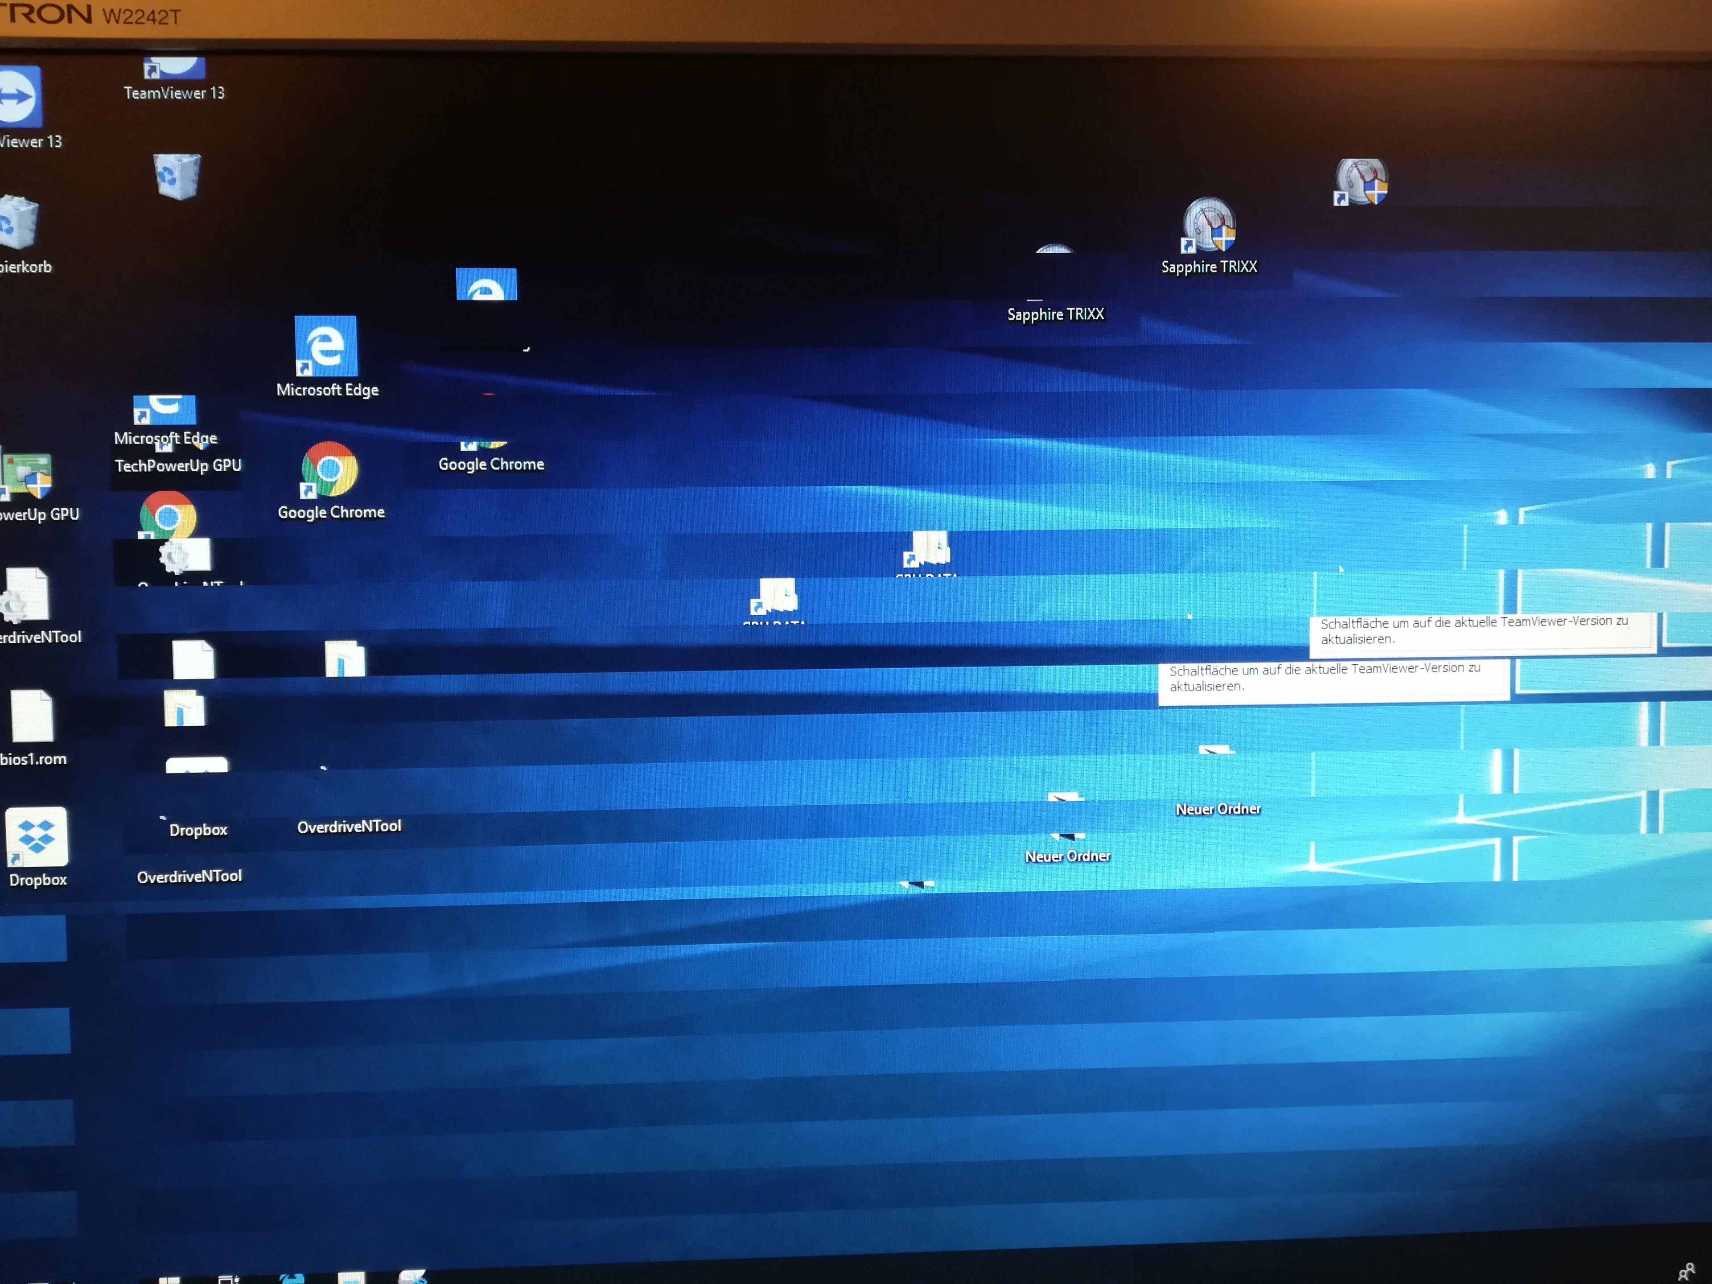This screenshot has height=1284, width=1712.
Task: Open File Explorer from the taskbar
Action: point(350,1278)
